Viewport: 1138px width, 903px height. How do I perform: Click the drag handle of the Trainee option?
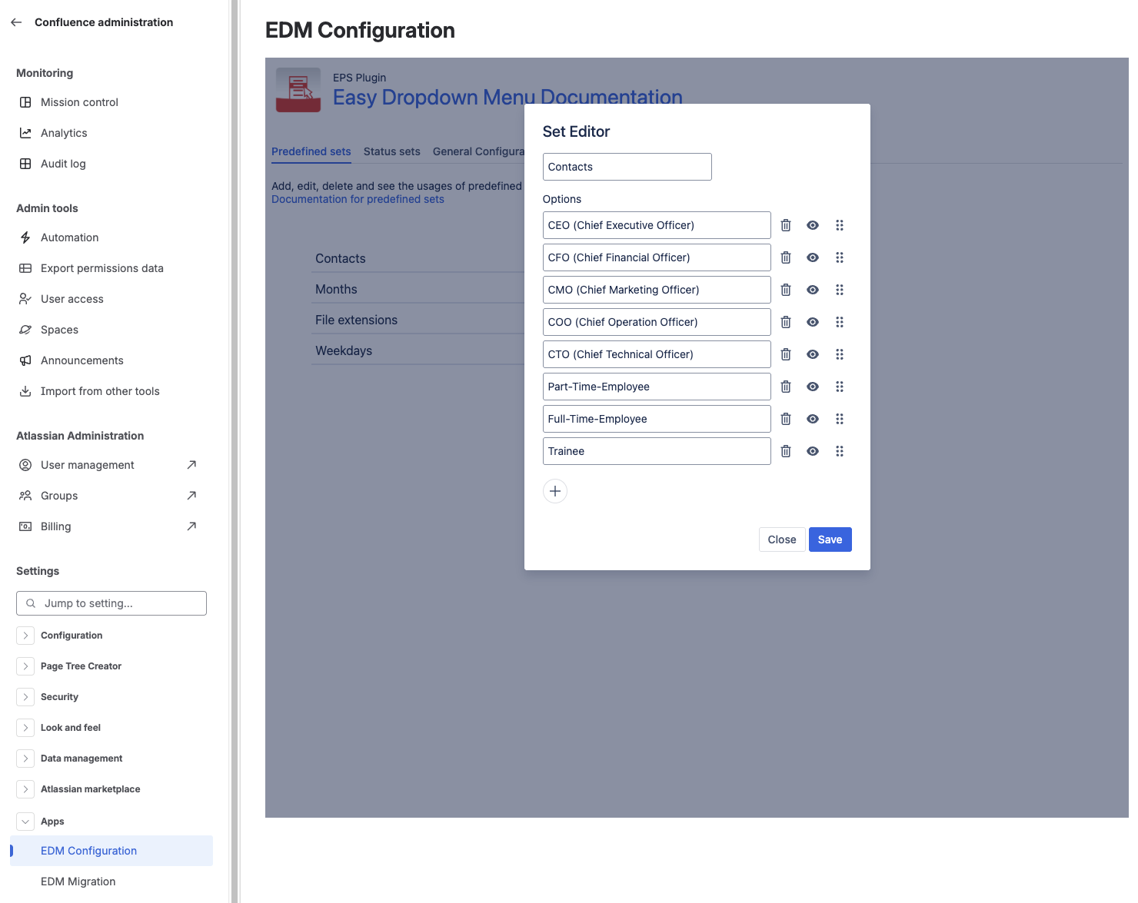(840, 451)
